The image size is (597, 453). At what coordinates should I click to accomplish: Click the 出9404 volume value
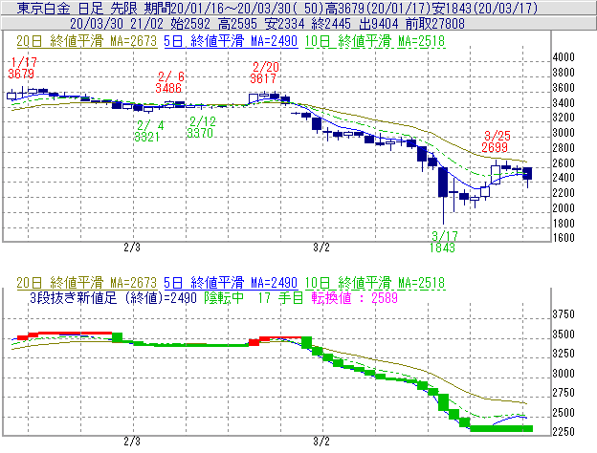(x=379, y=24)
